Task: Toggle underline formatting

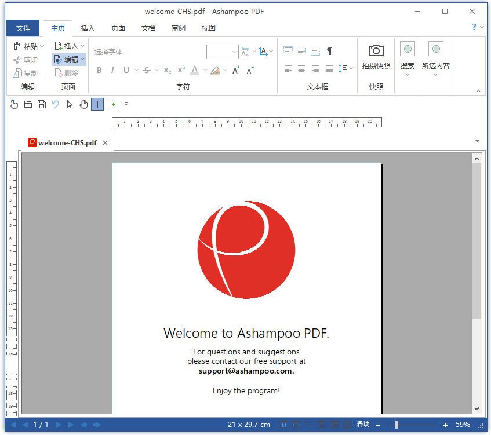Action: pos(126,71)
